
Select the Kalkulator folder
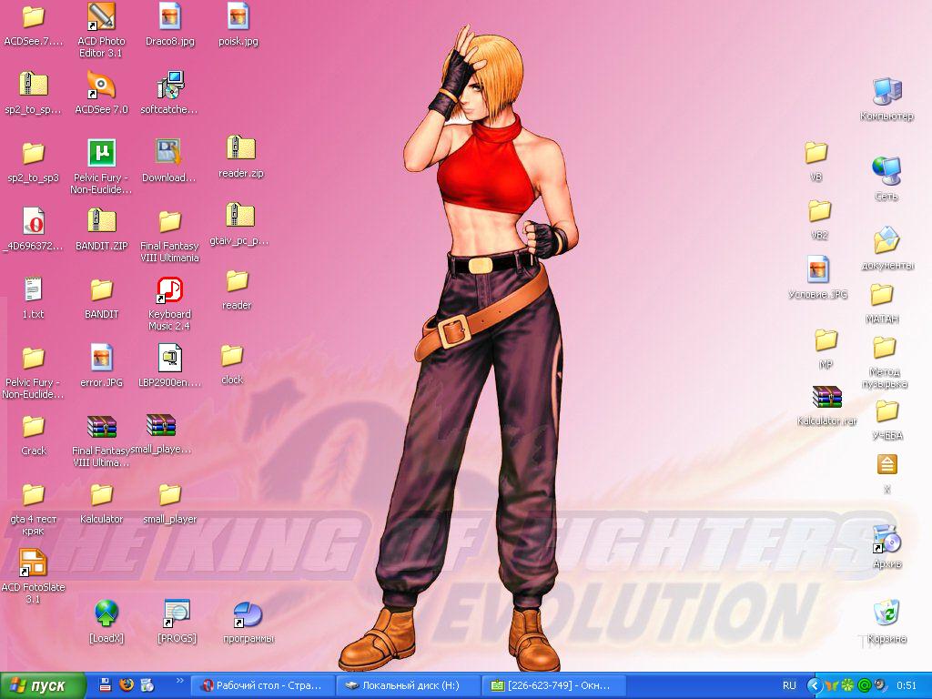[x=101, y=495]
